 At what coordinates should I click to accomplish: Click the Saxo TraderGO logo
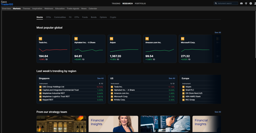coord(7,3)
